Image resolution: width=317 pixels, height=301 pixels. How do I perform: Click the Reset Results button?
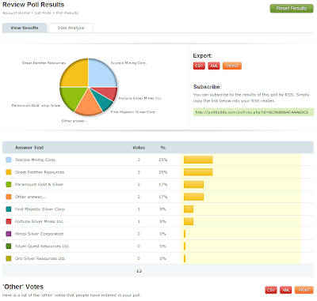click(x=292, y=9)
